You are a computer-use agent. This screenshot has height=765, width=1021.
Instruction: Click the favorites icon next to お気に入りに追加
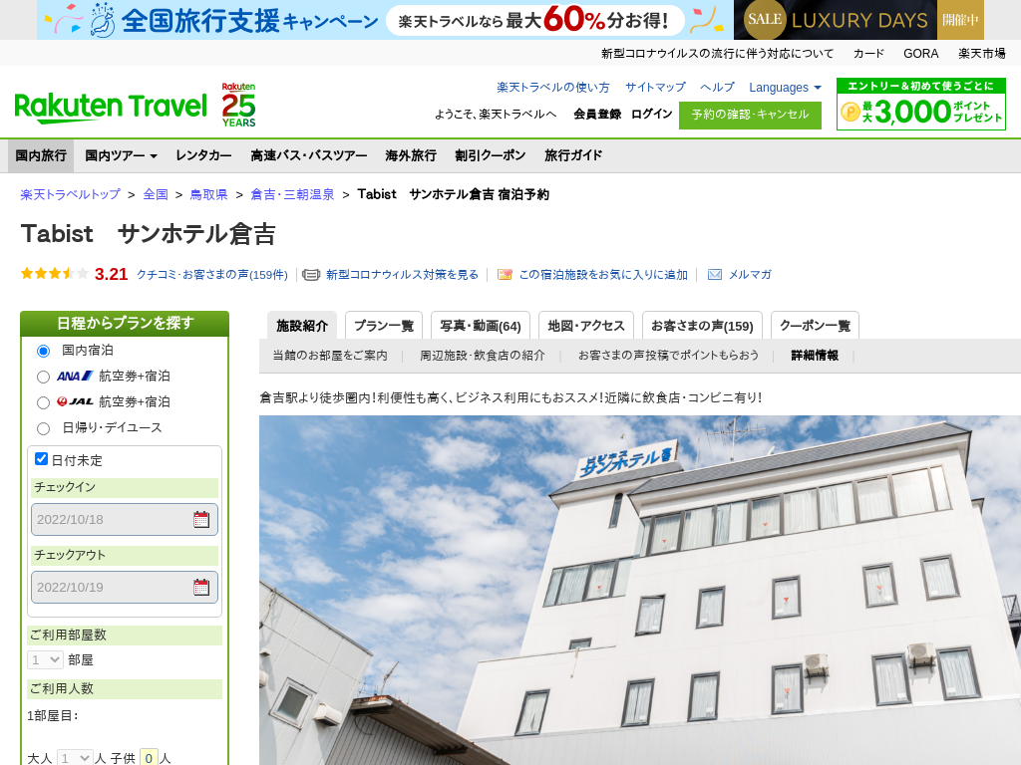[x=505, y=275]
